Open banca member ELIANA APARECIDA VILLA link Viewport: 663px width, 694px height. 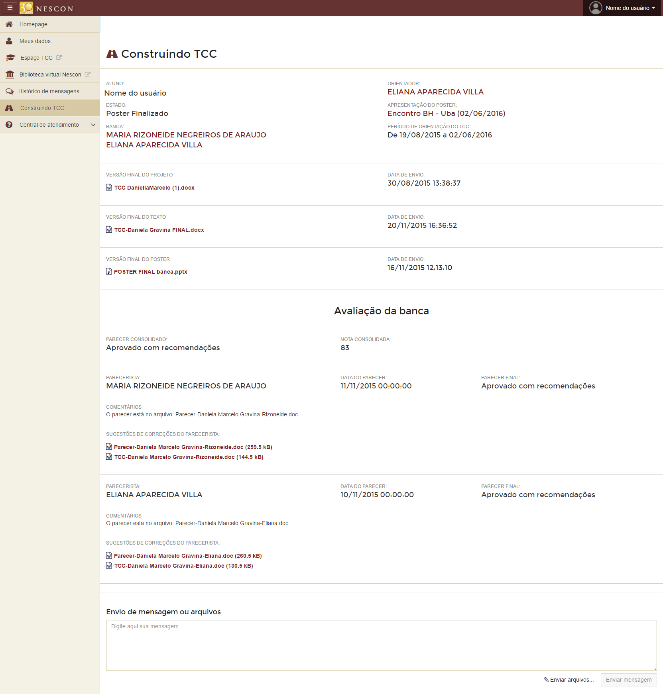pos(154,145)
